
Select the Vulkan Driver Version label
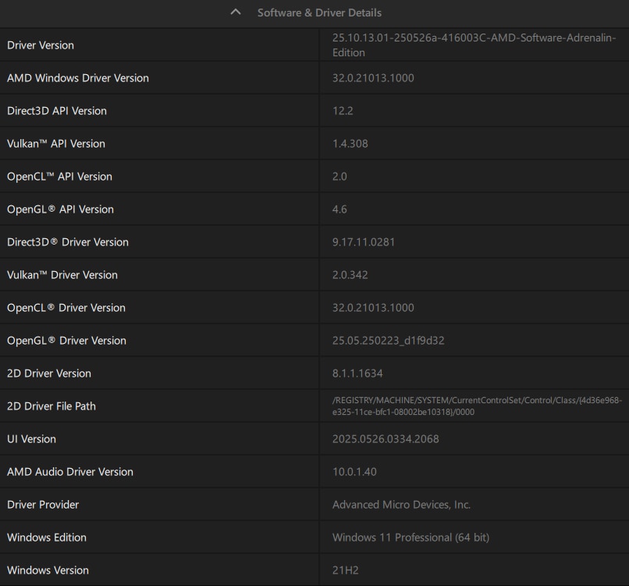click(62, 275)
